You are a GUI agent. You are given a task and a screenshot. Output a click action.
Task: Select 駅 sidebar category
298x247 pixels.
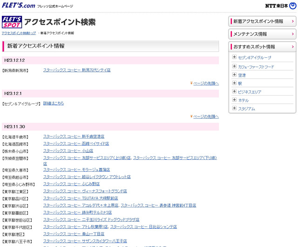[x=240, y=83]
